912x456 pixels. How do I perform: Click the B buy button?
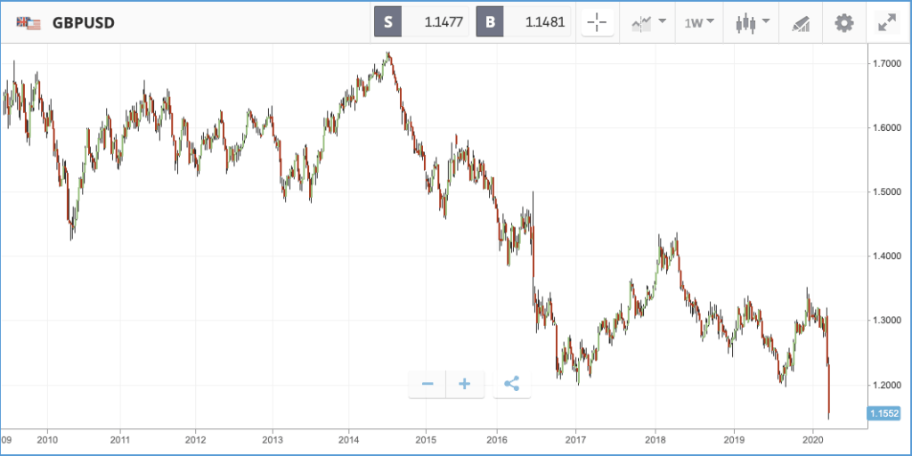491,22
